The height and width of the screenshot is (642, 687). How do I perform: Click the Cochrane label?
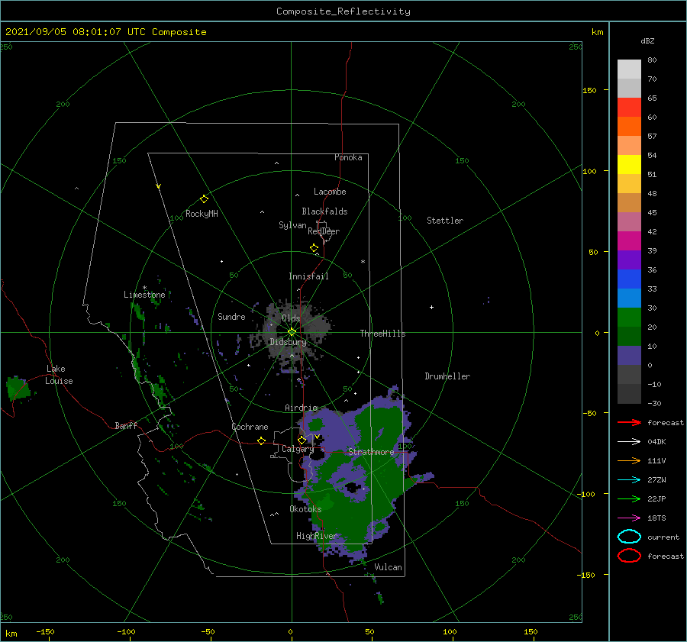tap(250, 427)
